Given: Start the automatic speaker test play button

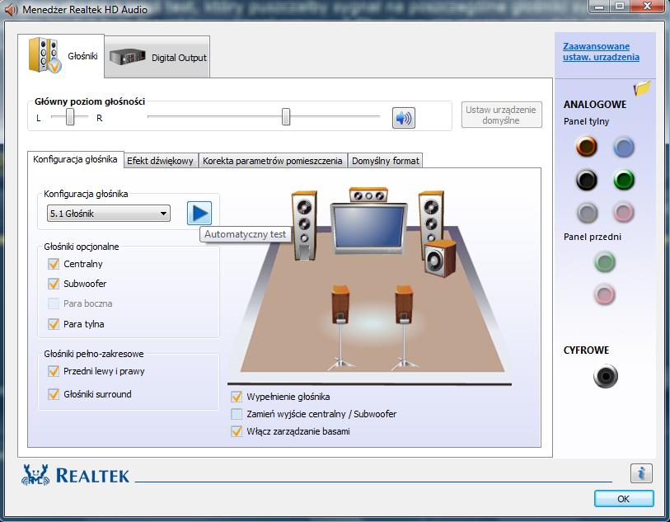Looking at the screenshot, I should coord(199,213).
